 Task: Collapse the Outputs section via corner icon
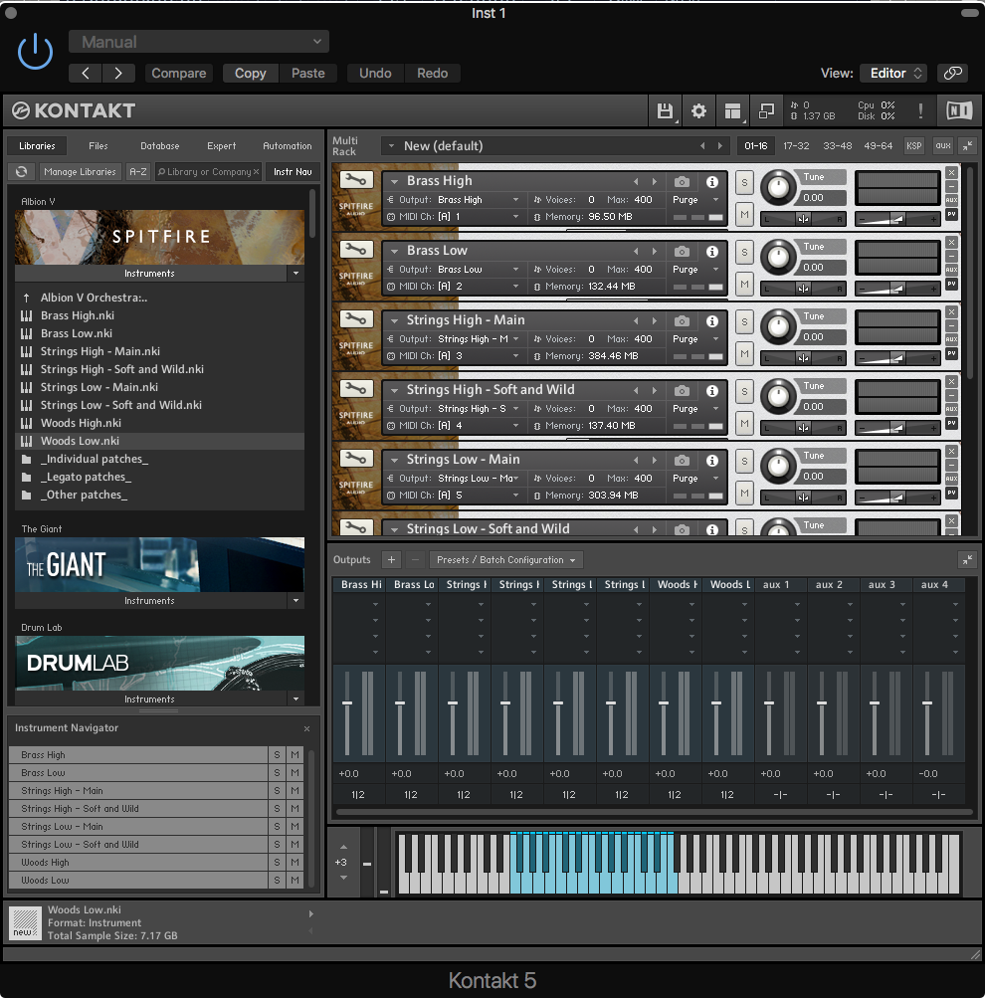967,559
